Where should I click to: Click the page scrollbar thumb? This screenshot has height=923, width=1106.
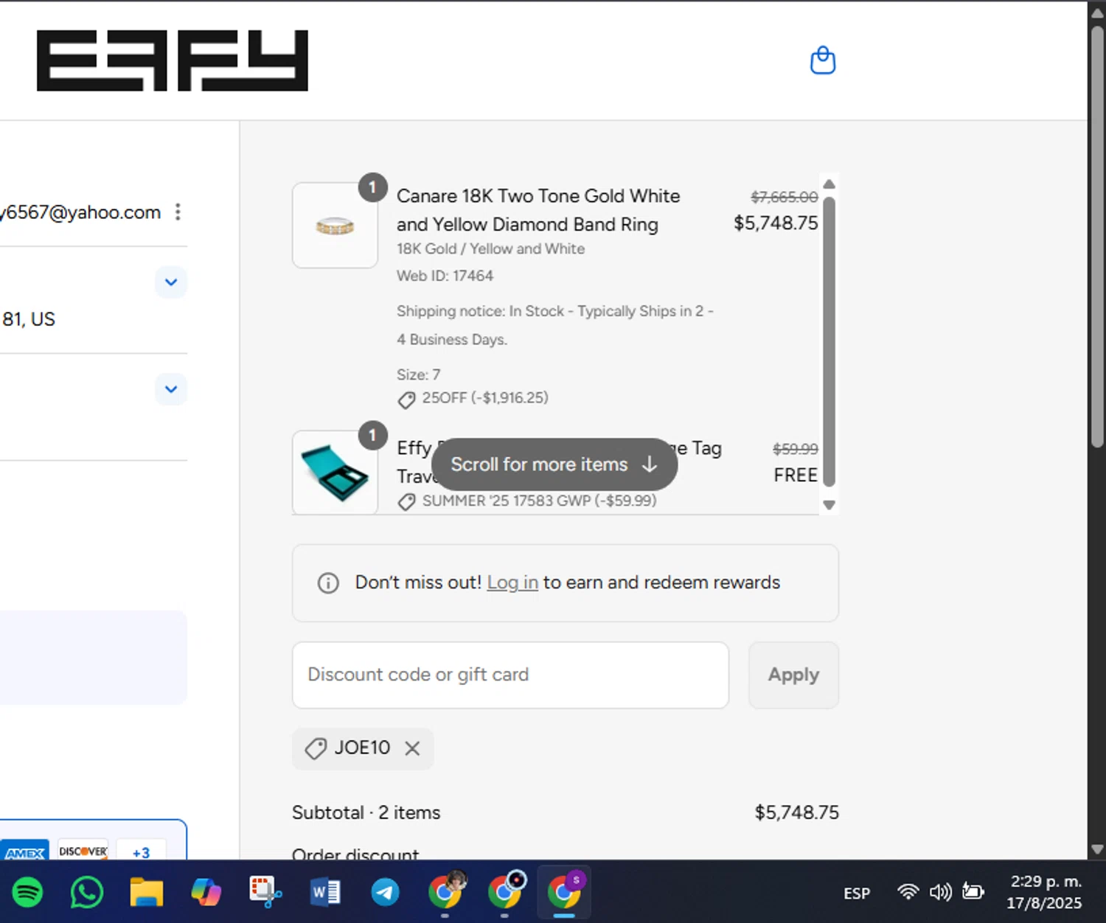pyautogui.click(x=1097, y=236)
